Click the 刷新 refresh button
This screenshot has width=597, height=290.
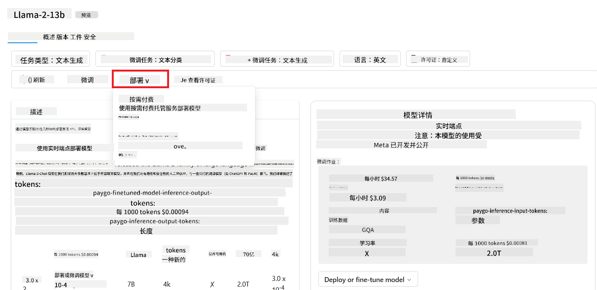(37, 80)
